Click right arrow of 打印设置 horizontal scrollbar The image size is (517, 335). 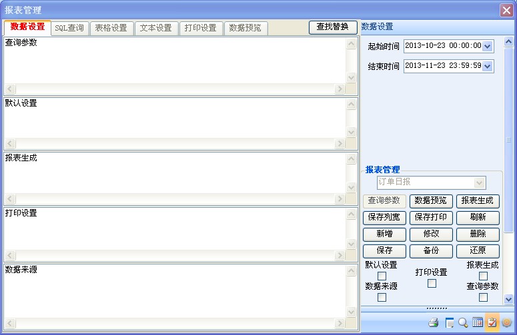tap(340, 255)
